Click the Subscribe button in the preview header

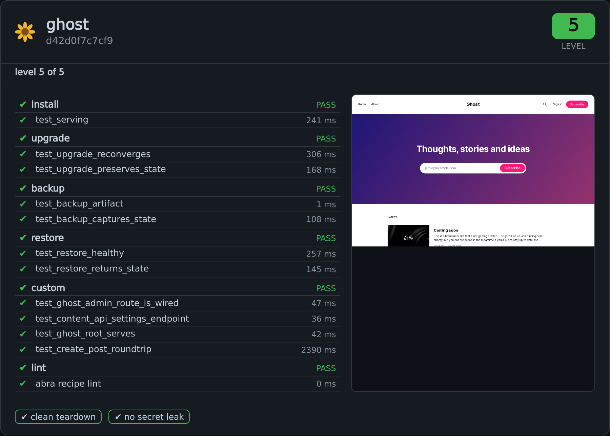[x=577, y=104]
